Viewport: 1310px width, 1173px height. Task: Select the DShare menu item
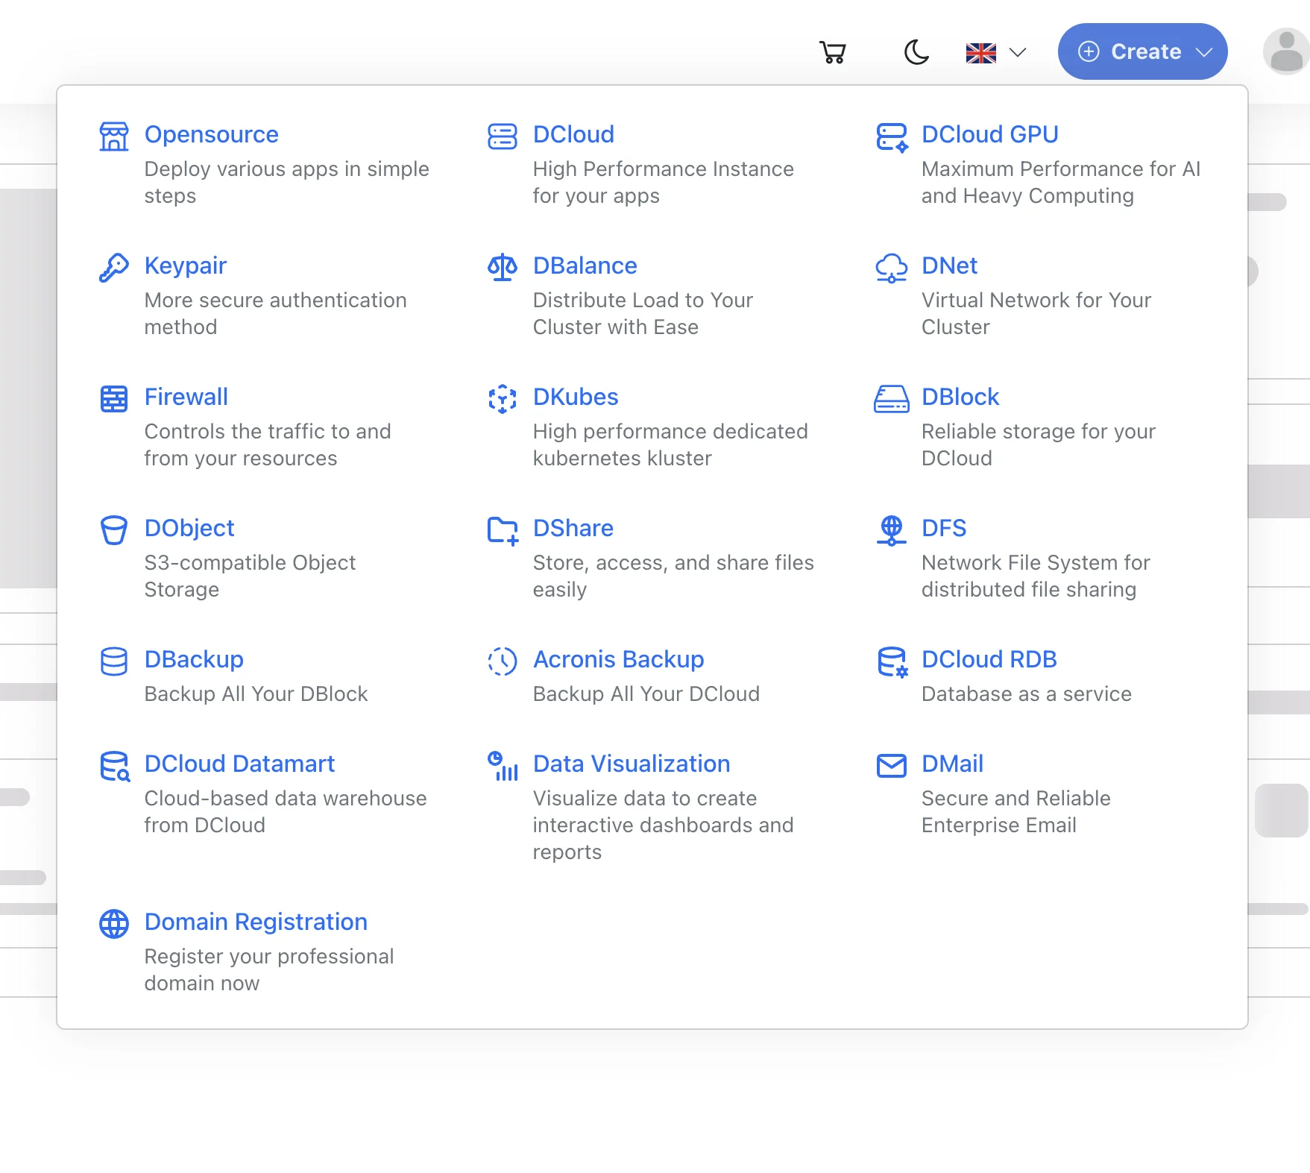(x=573, y=528)
